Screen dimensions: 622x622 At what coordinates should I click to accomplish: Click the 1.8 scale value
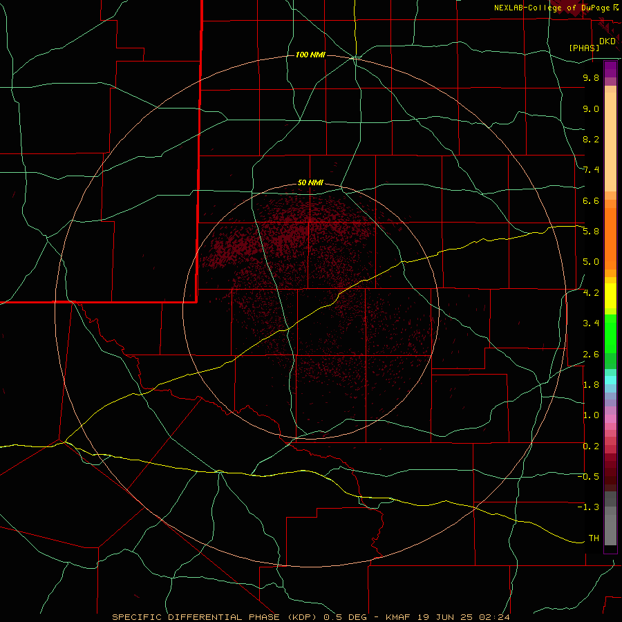coord(591,385)
